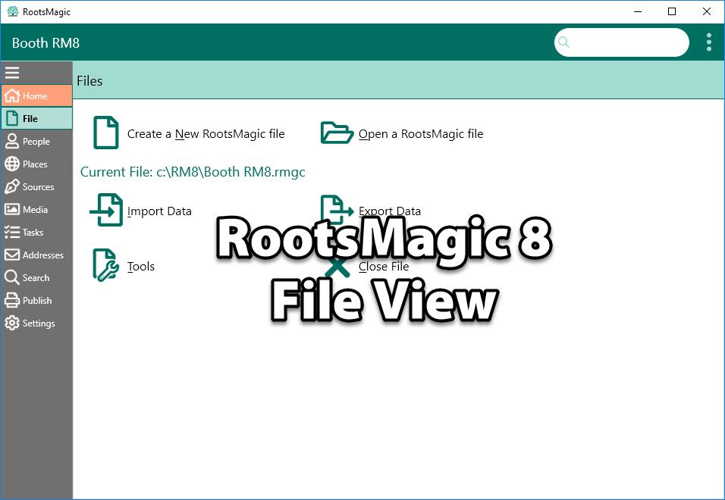The width and height of the screenshot is (725, 500).
Task: Toggle the hamburger menu in sidebar
Action: coord(12,73)
